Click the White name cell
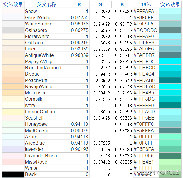The image size is (183, 178). 46,168
